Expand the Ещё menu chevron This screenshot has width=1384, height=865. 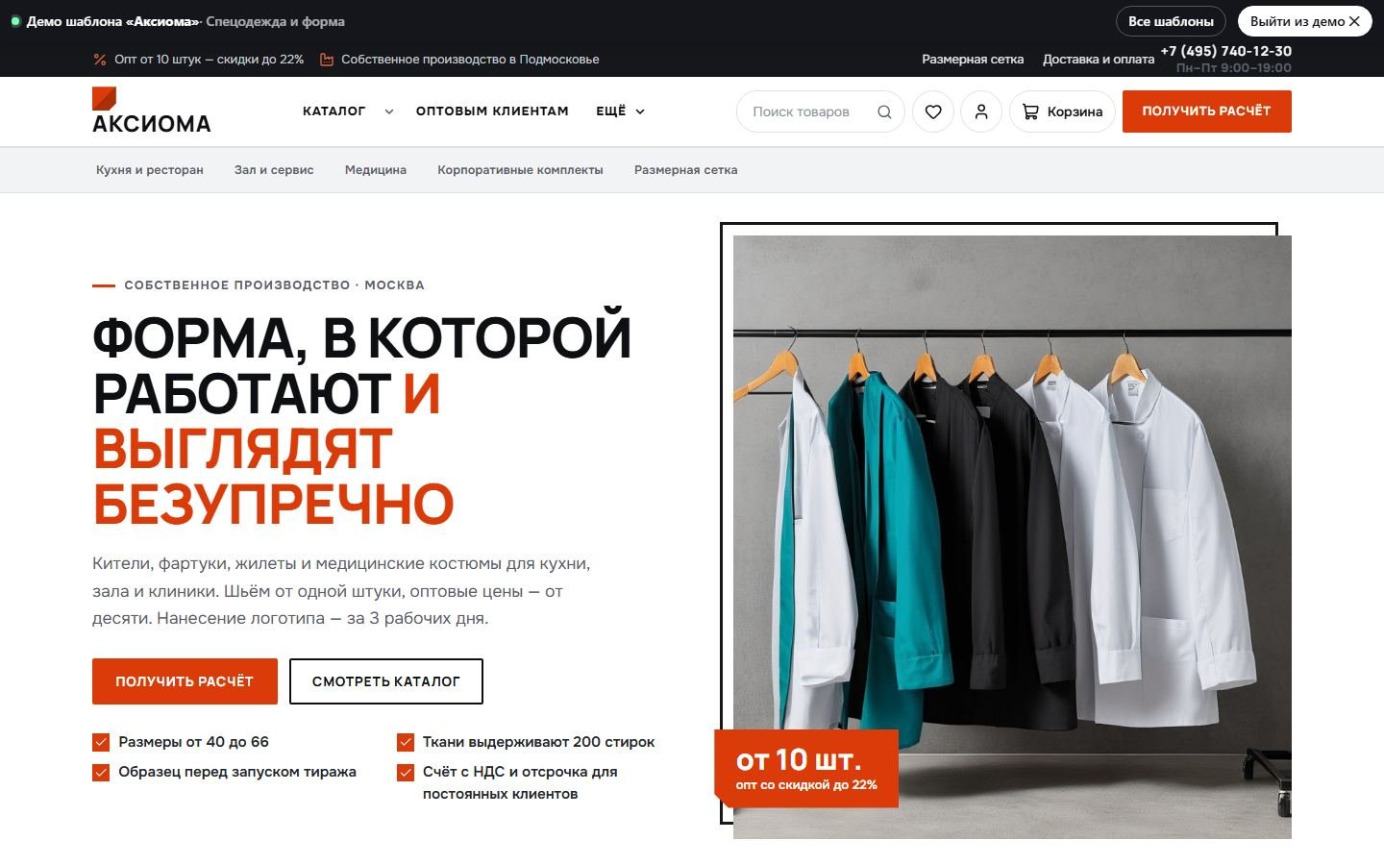point(640,111)
